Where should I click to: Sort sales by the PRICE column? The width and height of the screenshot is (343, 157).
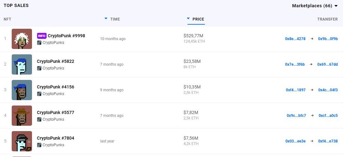[198, 19]
